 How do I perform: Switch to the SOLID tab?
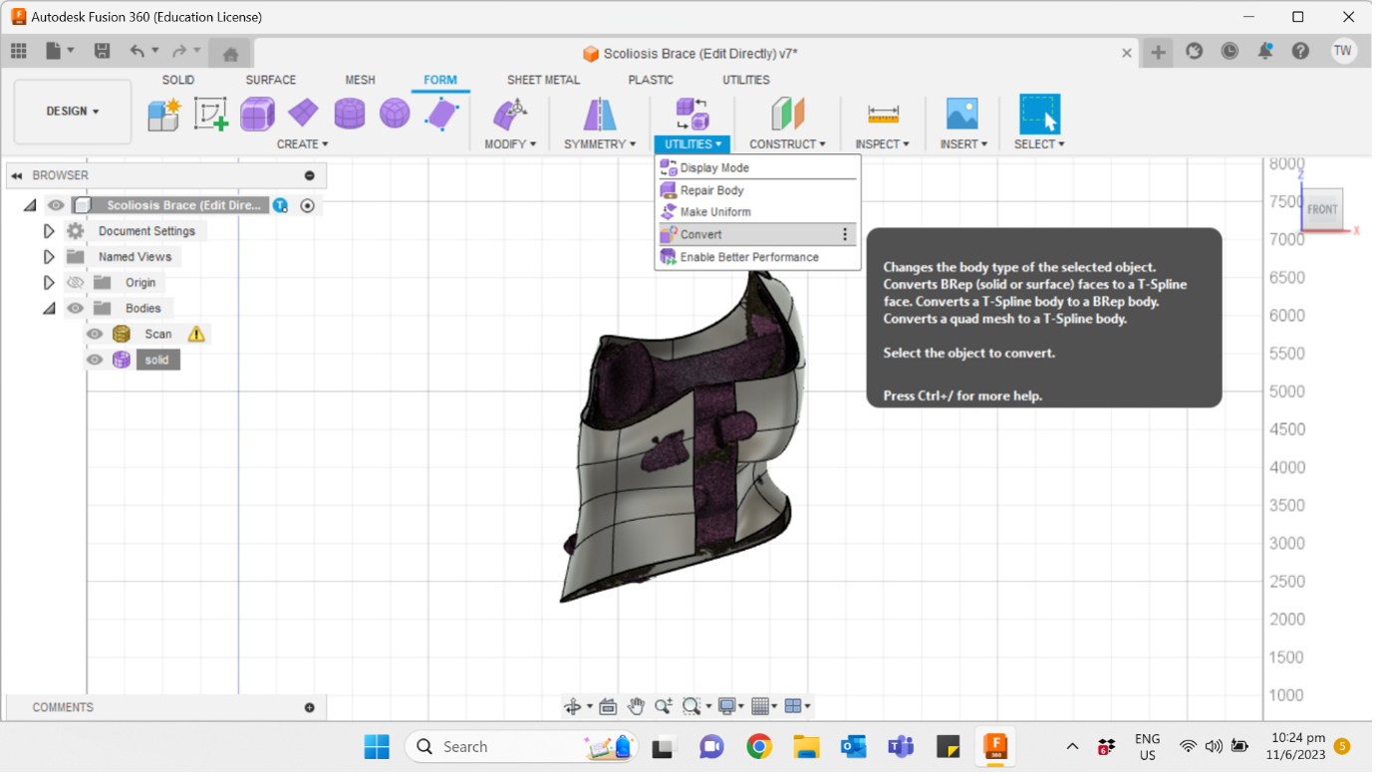[x=178, y=80]
